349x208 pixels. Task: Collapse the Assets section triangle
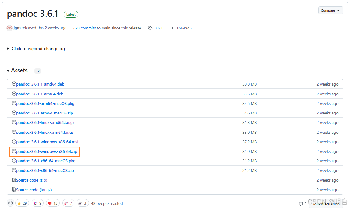point(8,71)
